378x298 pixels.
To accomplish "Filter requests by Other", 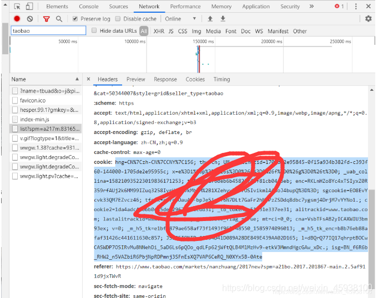I will [x=300, y=31].
